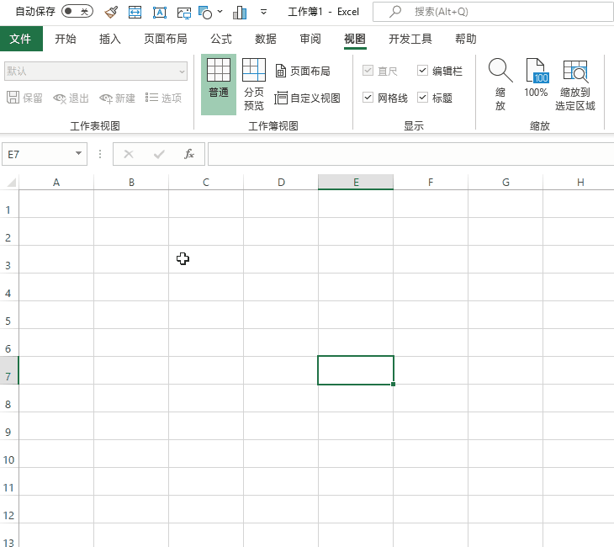The height and width of the screenshot is (547, 614).
Task: Select column D header
Action: pyautogui.click(x=281, y=183)
